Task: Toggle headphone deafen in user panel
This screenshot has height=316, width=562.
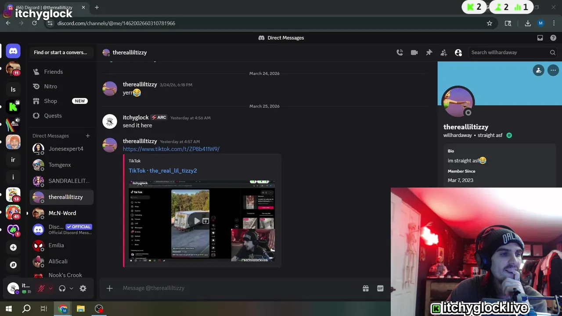Action: (62, 288)
